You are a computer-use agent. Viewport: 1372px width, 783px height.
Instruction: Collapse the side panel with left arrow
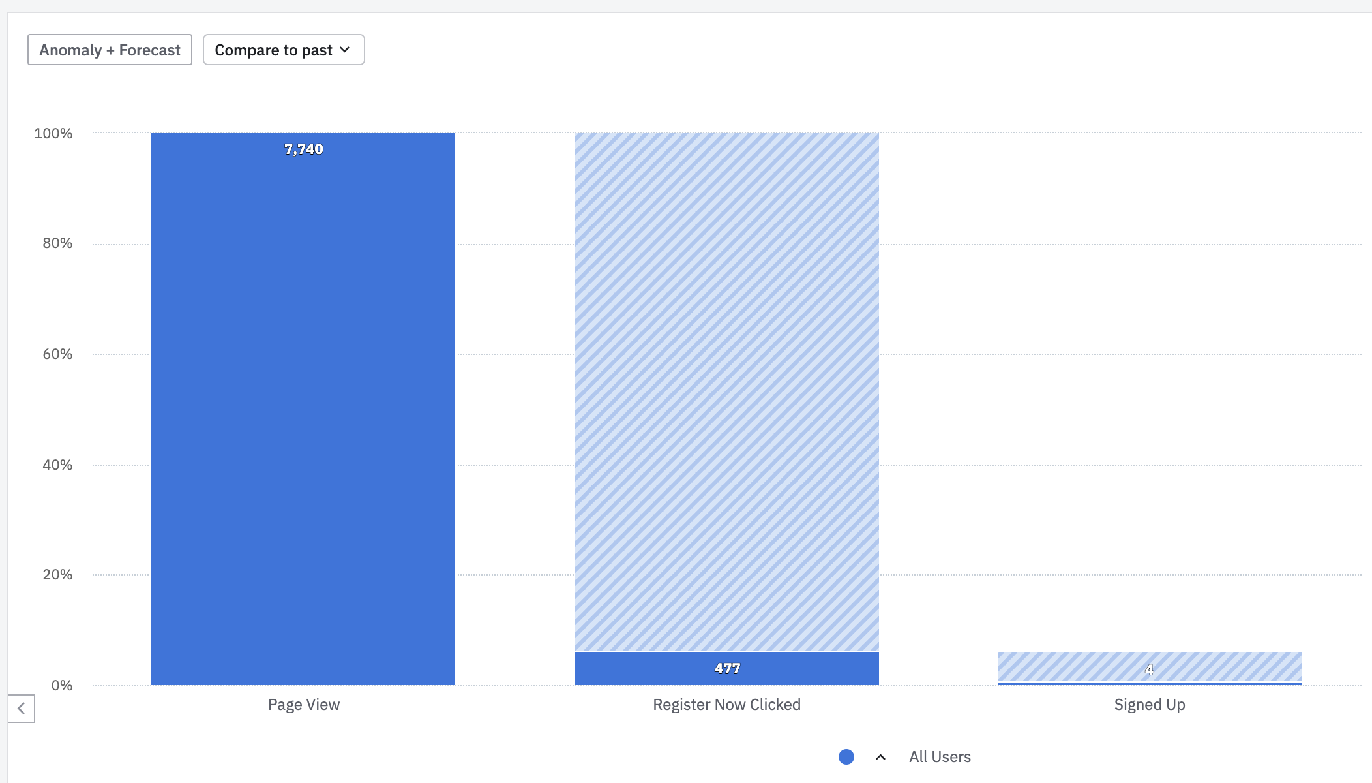pos(21,709)
